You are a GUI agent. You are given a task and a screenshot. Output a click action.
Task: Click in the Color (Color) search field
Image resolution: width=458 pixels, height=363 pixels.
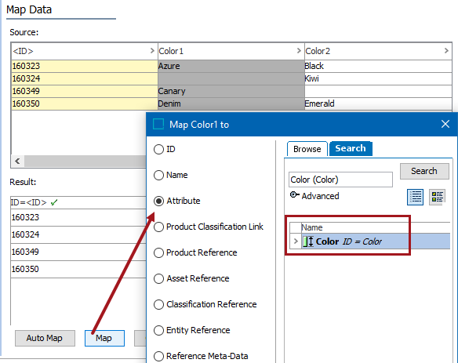340,180
